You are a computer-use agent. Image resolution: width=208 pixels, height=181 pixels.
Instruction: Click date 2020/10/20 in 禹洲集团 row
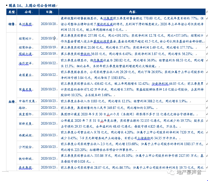[x=48, y=24]
